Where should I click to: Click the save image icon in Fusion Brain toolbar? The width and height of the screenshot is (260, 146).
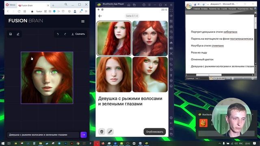point(11,34)
